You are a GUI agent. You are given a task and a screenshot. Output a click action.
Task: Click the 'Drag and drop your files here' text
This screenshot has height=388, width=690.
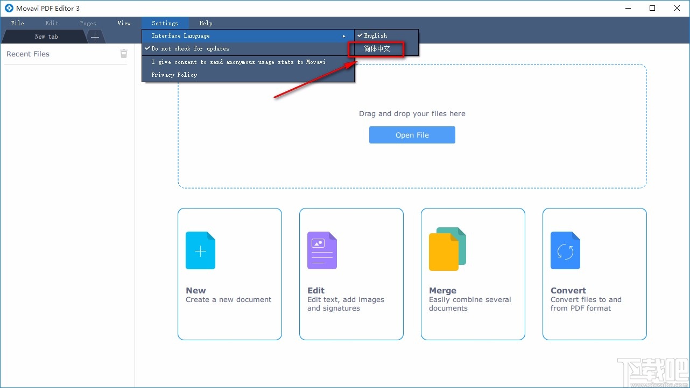[x=412, y=113]
